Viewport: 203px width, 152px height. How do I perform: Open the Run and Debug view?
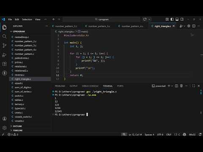click(x=4, y=55)
